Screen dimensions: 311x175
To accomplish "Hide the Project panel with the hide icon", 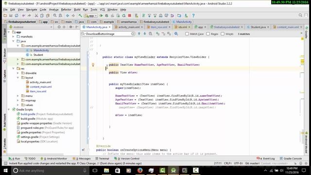I will [77, 27].
